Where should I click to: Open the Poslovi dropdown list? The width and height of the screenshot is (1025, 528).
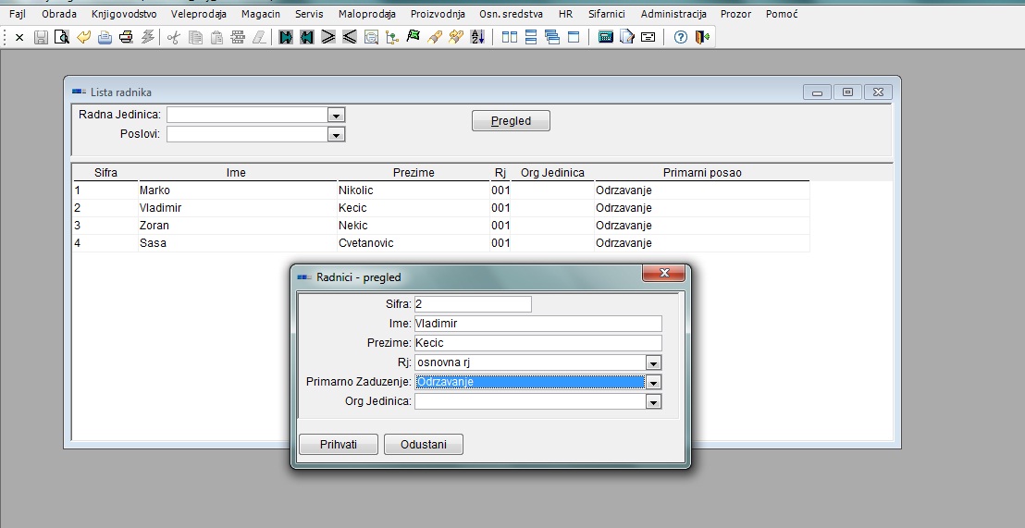336,135
